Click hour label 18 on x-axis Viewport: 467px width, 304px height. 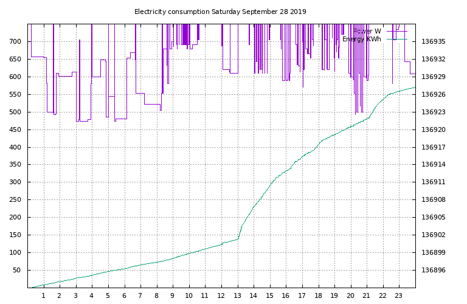pyautogui.click(x=318, y=295)
